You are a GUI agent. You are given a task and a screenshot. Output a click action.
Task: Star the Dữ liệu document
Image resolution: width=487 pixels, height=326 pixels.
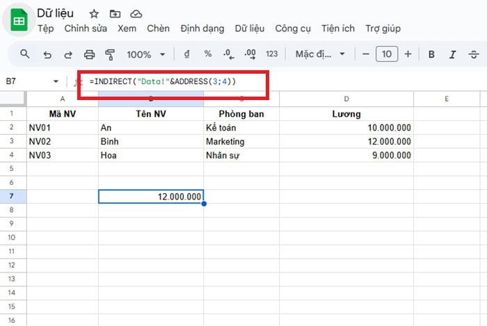pyautogui.click(x=94, y=14)
